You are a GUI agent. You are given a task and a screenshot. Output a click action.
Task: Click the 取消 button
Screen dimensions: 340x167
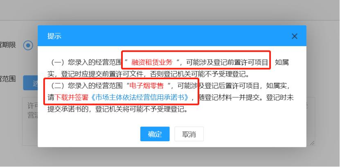click(189, 134)
